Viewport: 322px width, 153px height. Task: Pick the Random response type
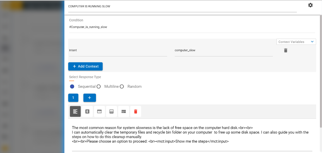tap(122, 87)
